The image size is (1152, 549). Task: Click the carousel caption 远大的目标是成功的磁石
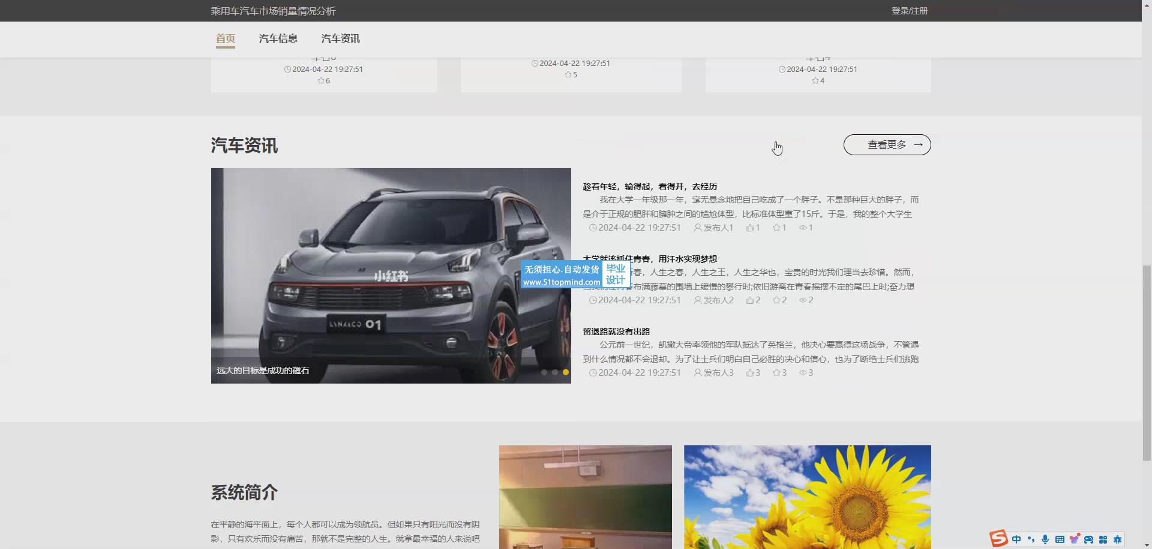click(263, 370)
